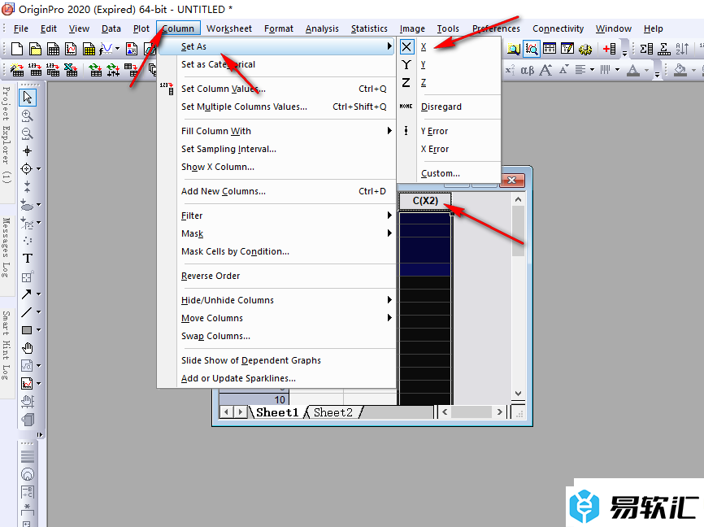Open the Statistics menu

tap(369, 28)
